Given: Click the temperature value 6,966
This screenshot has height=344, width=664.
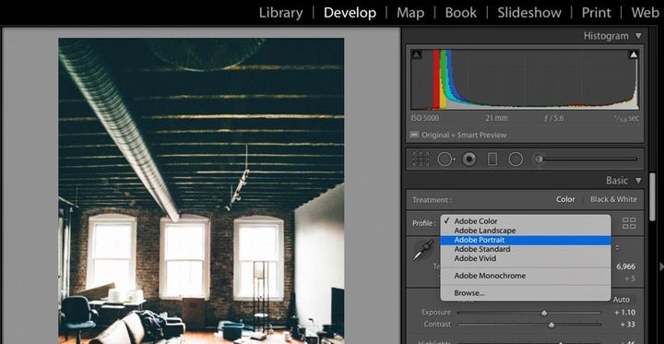Looking at the screenshot, I should 626,267.
